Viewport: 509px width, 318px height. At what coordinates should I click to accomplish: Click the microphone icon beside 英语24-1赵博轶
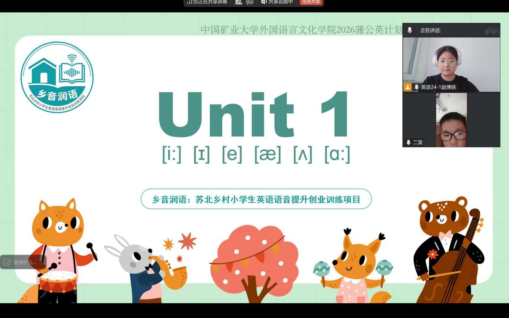pyautogui.click(x=417, y=87)
